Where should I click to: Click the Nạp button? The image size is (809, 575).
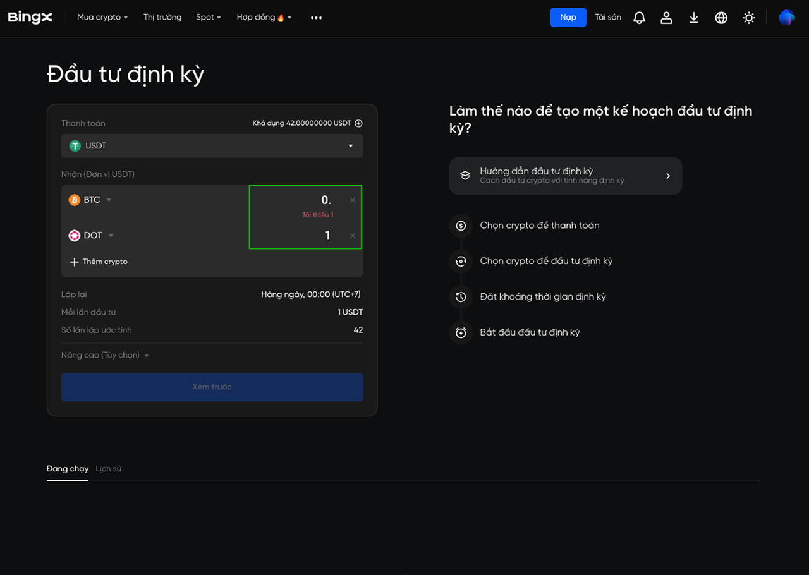coord(568,18)
